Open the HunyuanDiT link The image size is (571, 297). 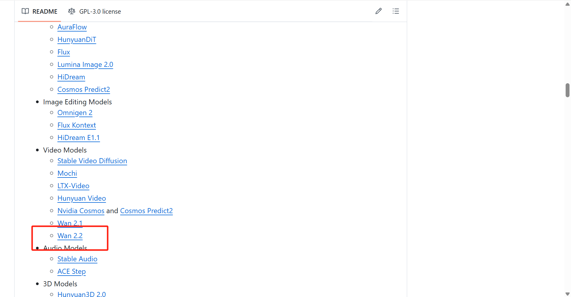click(x=77, y=40)
